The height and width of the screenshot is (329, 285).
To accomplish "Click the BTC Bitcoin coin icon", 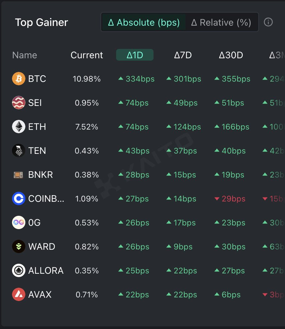I will 18,79.
